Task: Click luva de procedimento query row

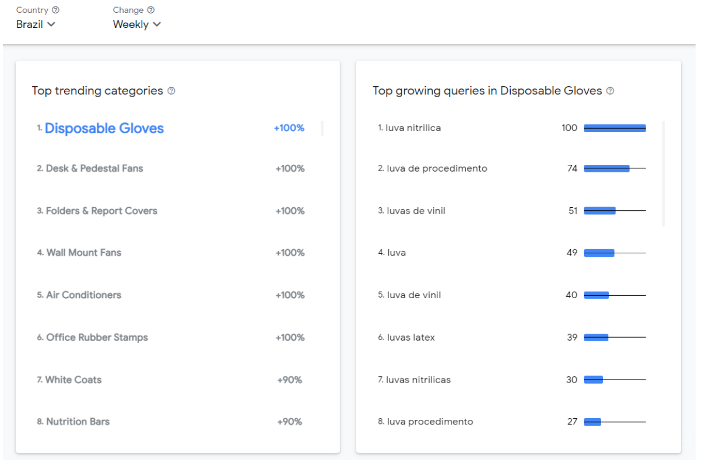Action: click(x=437, y=168)
